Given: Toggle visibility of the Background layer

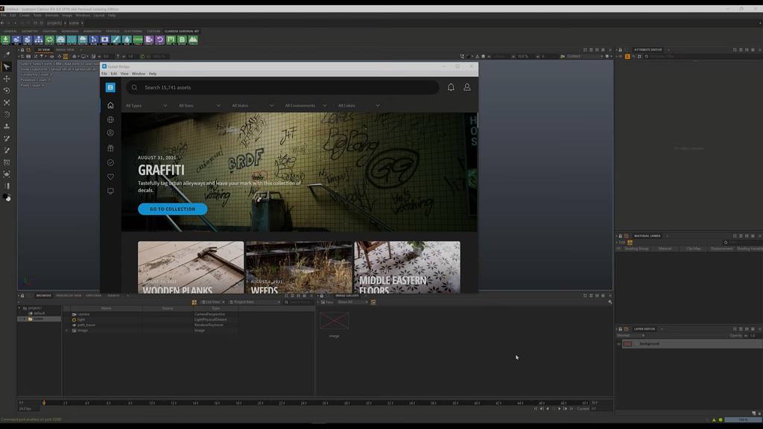Looking at the screenshot, I should 618,343.
